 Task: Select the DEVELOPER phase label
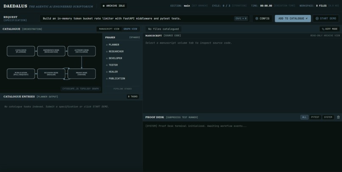click(x=115, y=58)
